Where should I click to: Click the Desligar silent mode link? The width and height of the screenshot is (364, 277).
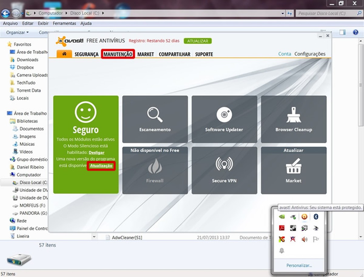(96, 152)
